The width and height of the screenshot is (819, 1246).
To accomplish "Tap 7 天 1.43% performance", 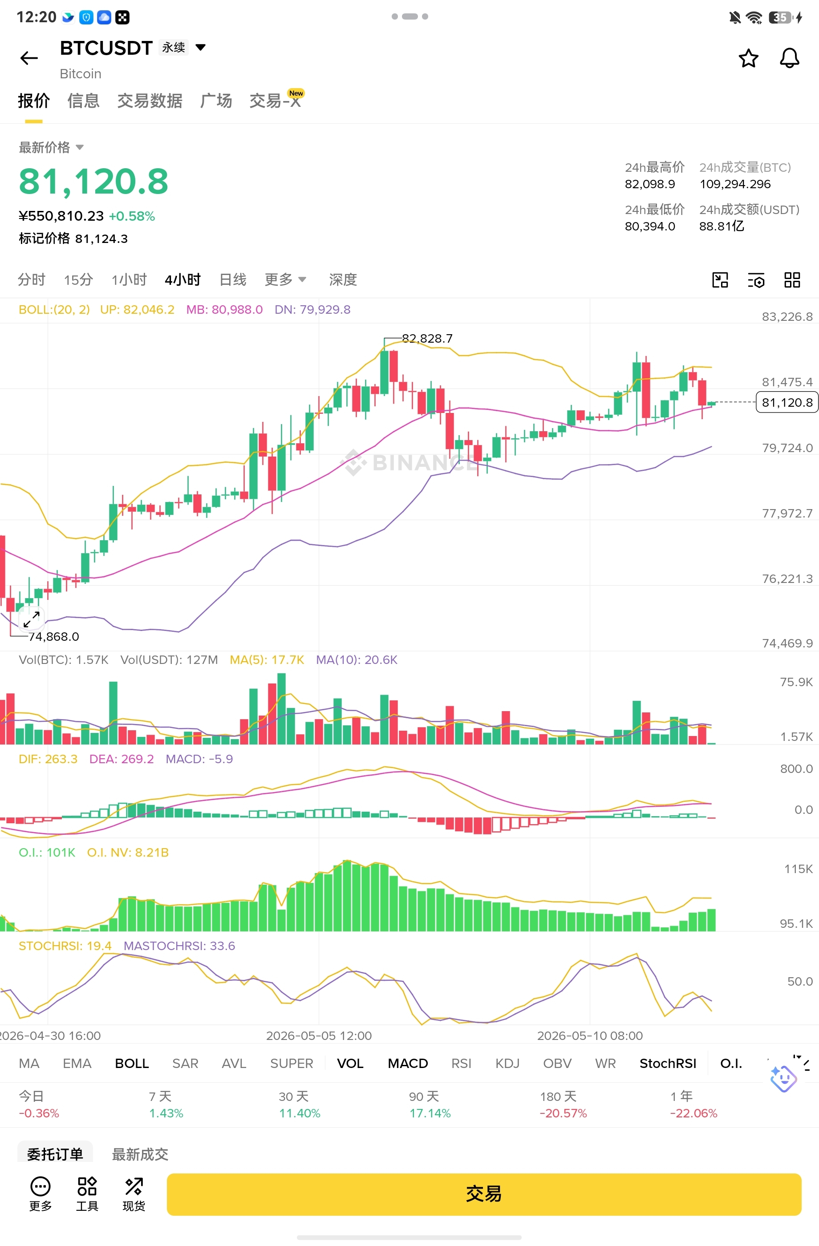I will pyautogui.click(x=166, y=1104).
